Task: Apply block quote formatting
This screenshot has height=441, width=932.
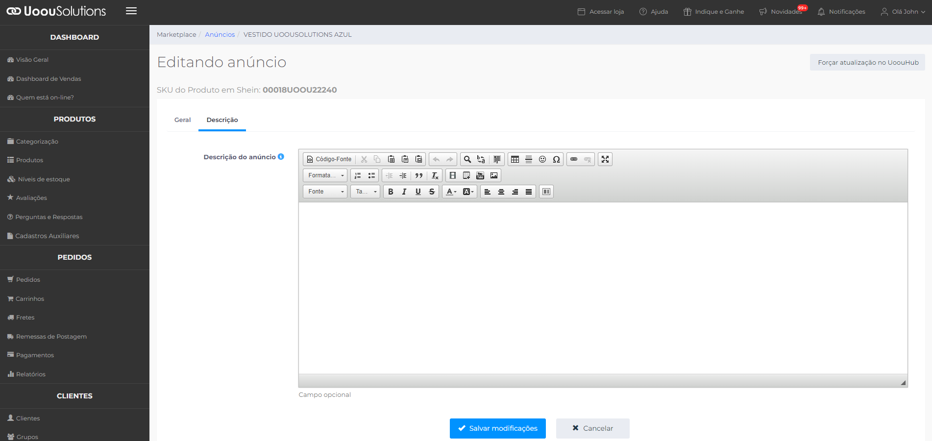Action: (418, 175)
